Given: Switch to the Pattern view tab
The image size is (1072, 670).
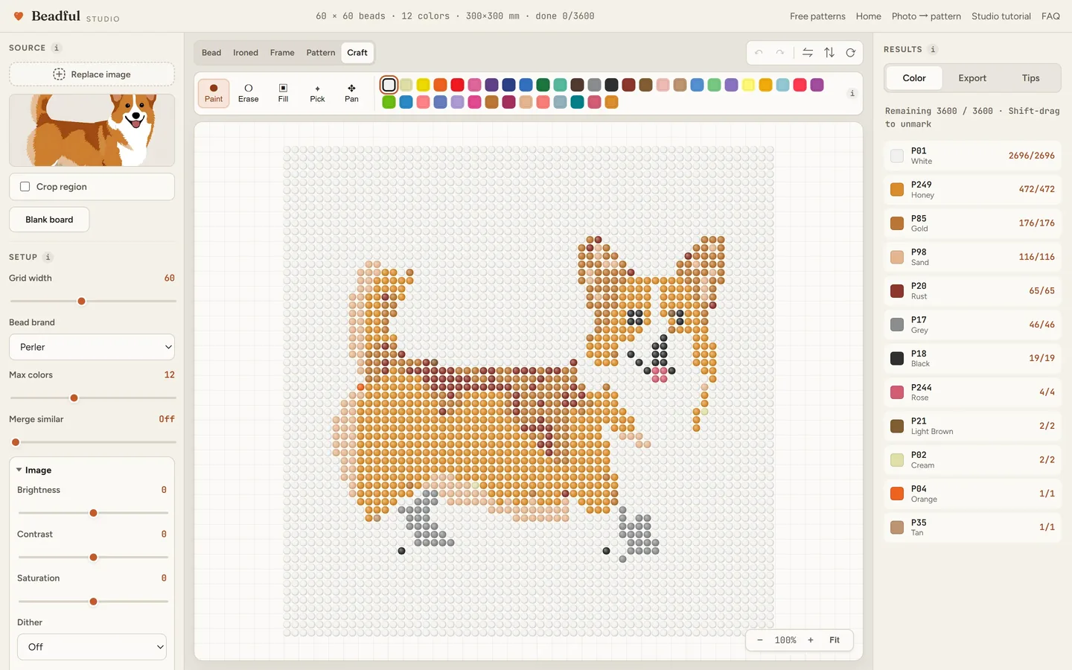Looking at the screenshot, I should (x=321, y=53).
